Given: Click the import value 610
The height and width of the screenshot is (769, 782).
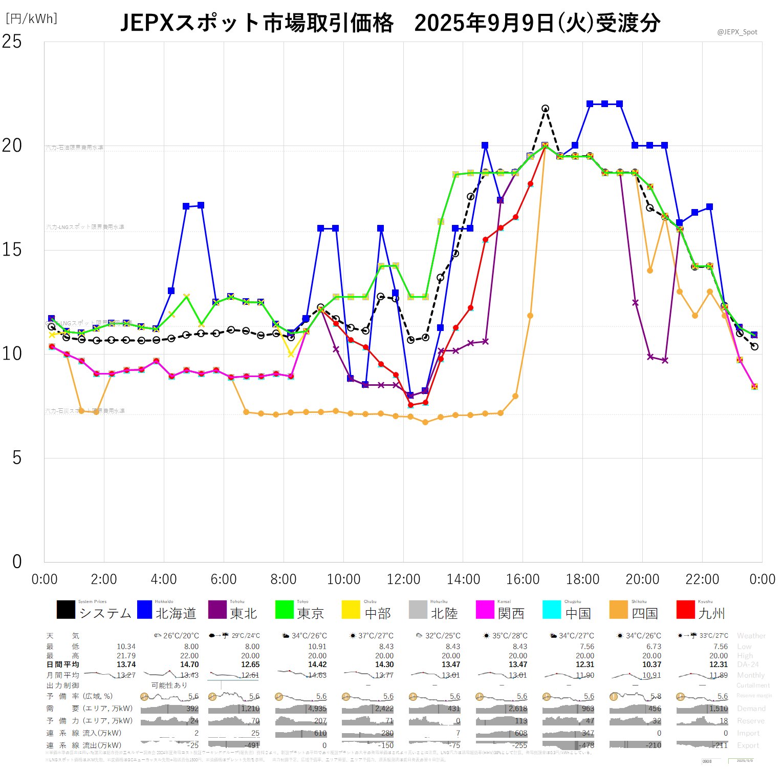Looking at the screenshot, I should (x=320, y=733).
